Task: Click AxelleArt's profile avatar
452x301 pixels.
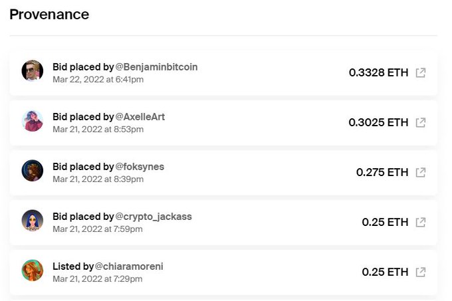Action: pos(33,121)
